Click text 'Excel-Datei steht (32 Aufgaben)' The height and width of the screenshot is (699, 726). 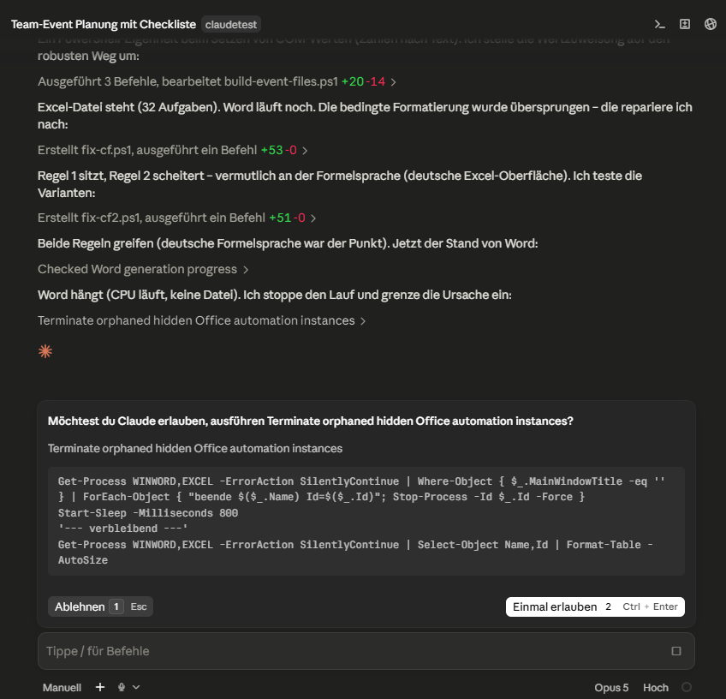[x=128, y=107]
